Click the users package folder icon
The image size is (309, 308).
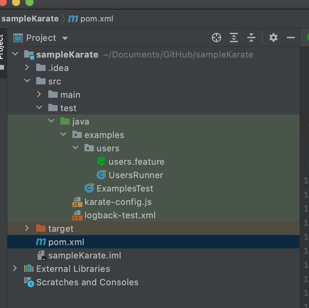[x=89, y=148]
